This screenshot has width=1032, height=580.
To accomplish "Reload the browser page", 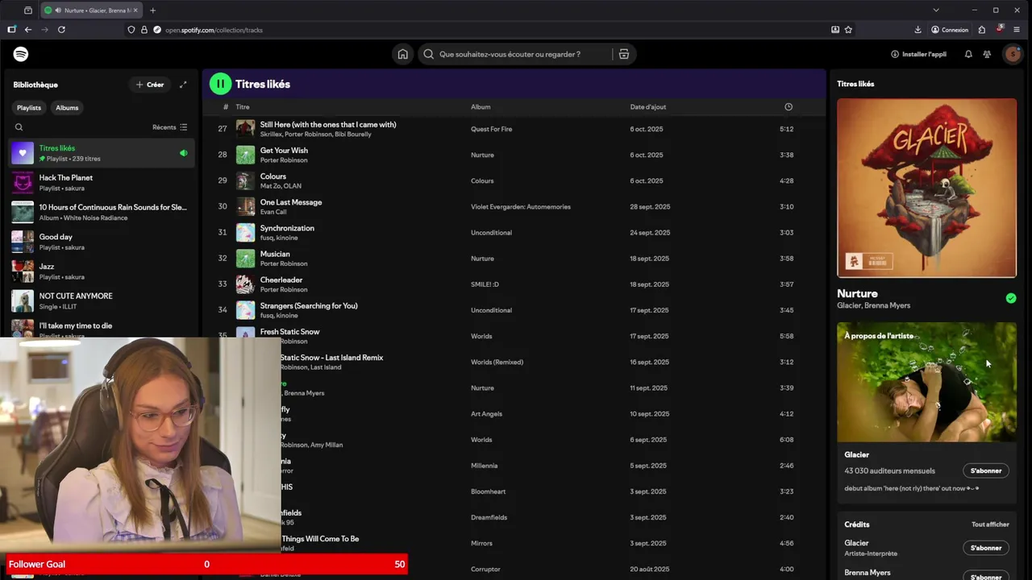I will pyautogui.click(x=61, y=30).
